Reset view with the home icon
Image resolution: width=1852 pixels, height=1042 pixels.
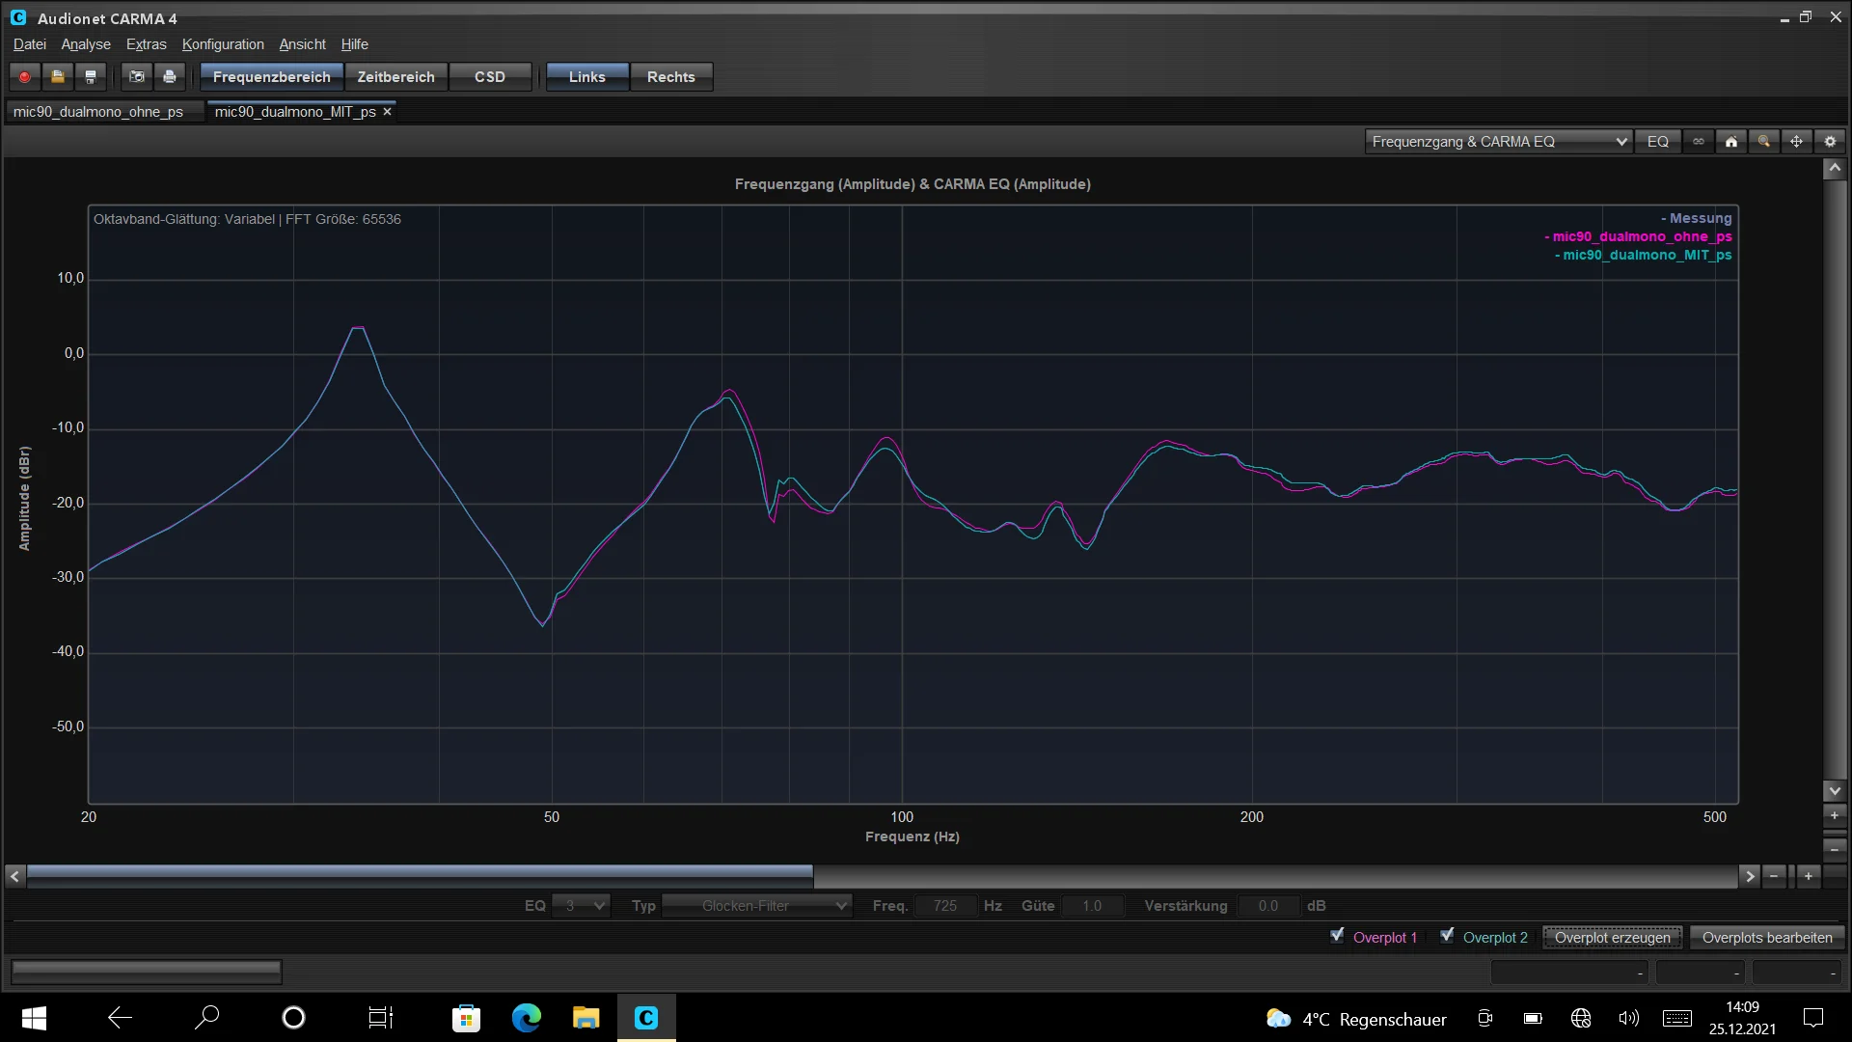coord(1731,142)
